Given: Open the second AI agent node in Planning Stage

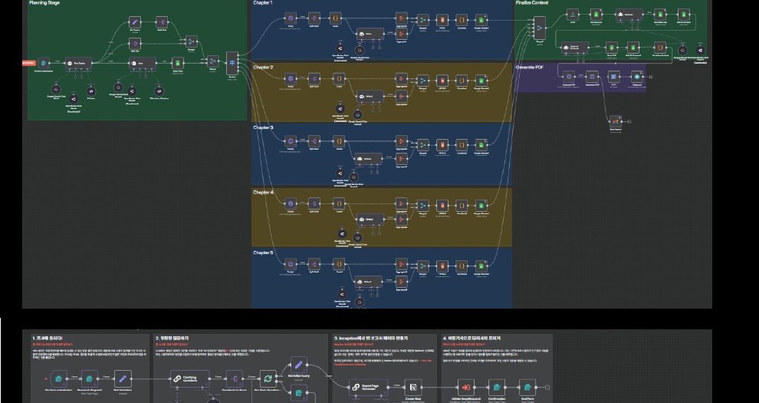Looking at the screenshot, I should click(143, 63).
